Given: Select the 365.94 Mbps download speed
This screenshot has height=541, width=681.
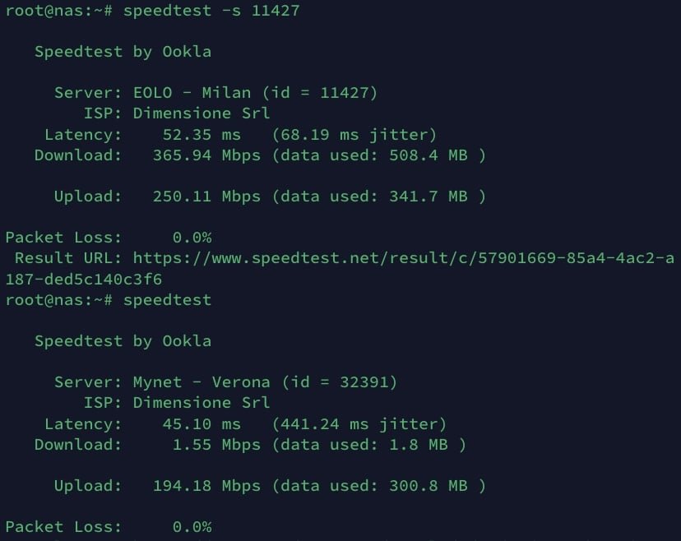Looking at the screenshot, I should tap(206, 155).
